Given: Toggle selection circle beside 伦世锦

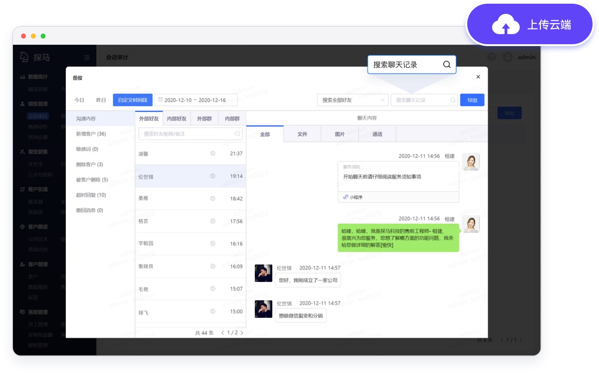Looking at the screenshot, I should [212, 175].
